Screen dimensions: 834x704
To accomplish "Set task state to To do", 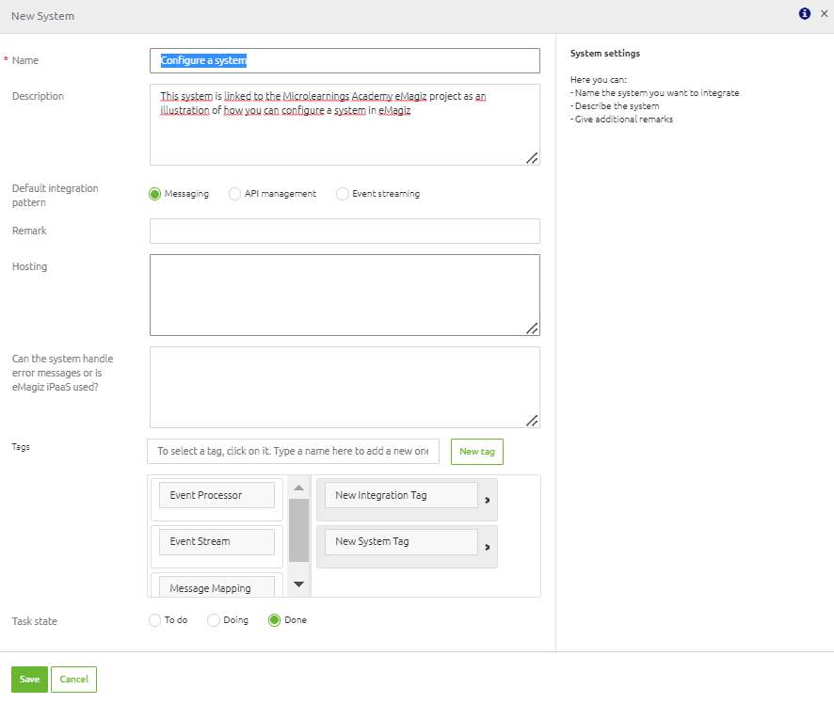I will coord(153,619).
